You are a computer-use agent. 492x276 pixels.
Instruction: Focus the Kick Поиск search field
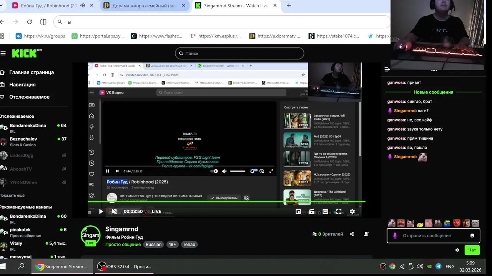point(239,54)
